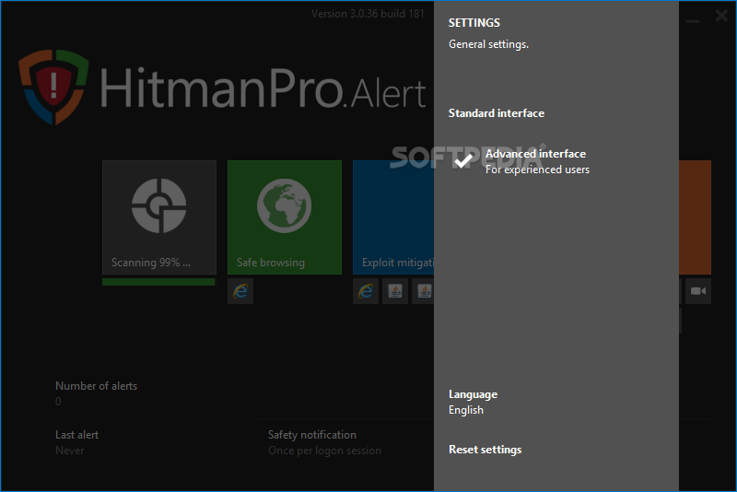Select the Java icon directly beside Internet Explorer
This screenshot has height=492, width=737.
(x=395, y=291)
